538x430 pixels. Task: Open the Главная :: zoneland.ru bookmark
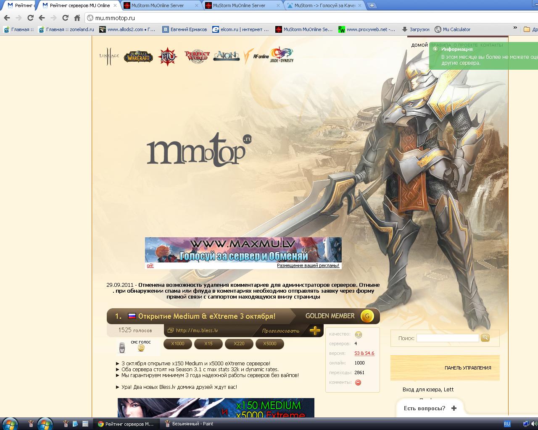pos(66,29)
